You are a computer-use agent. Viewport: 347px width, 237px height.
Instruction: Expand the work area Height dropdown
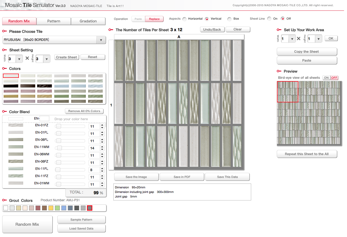(318, 39)
